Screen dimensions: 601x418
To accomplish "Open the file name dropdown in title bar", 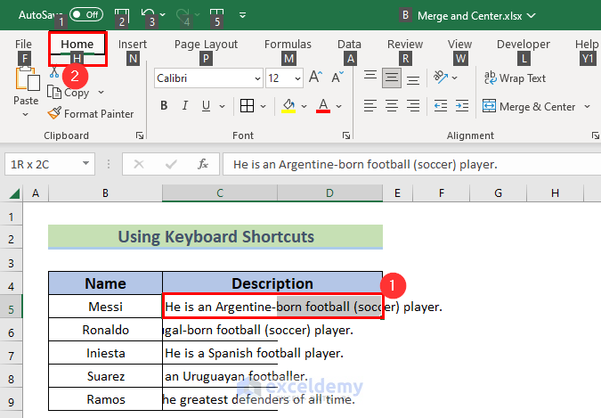I will click(x=532, y=16).
